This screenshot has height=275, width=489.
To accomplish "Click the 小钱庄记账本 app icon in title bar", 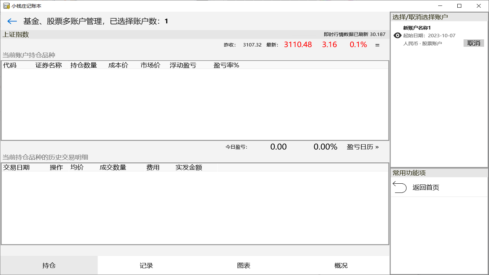I will point(6,6).
